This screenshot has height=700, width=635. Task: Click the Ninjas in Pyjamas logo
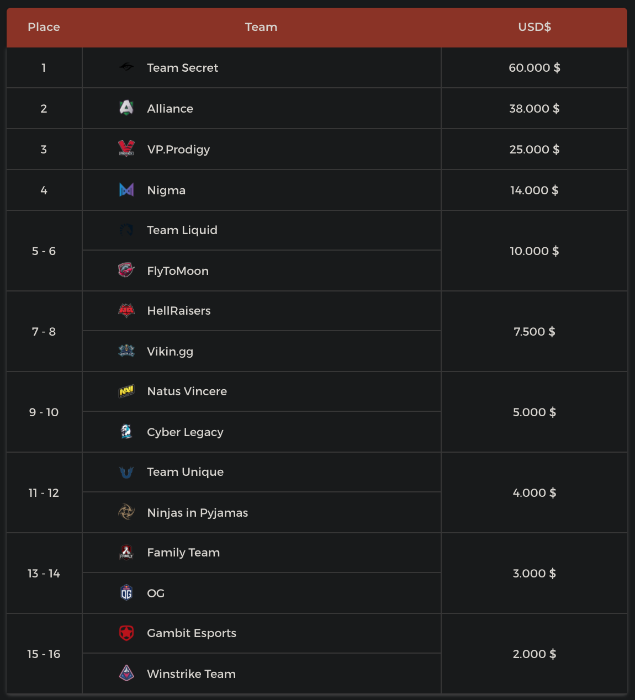click(126, 512)
